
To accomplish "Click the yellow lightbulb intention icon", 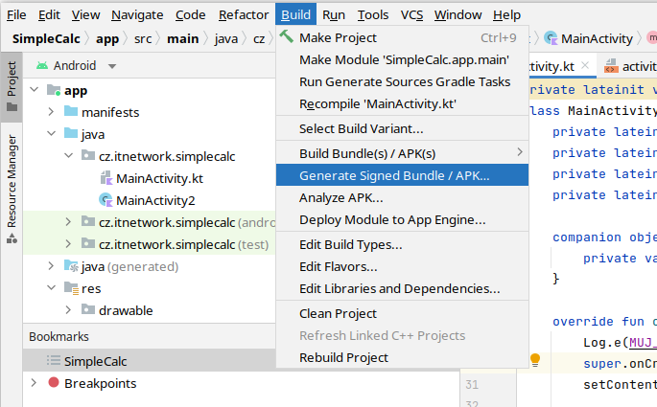I will 535,360.
